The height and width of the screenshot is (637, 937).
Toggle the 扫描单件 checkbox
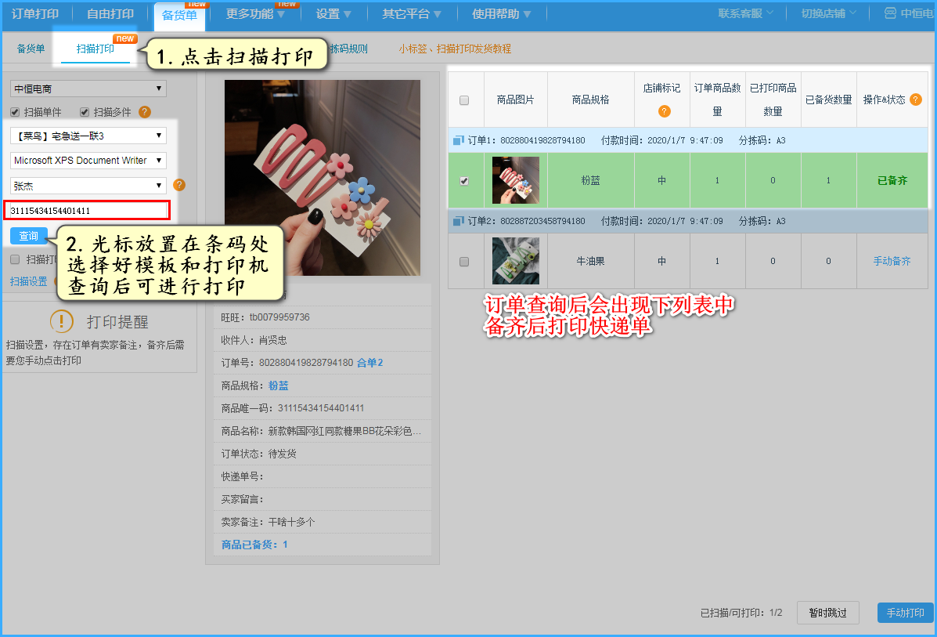(x=15, y=112)
